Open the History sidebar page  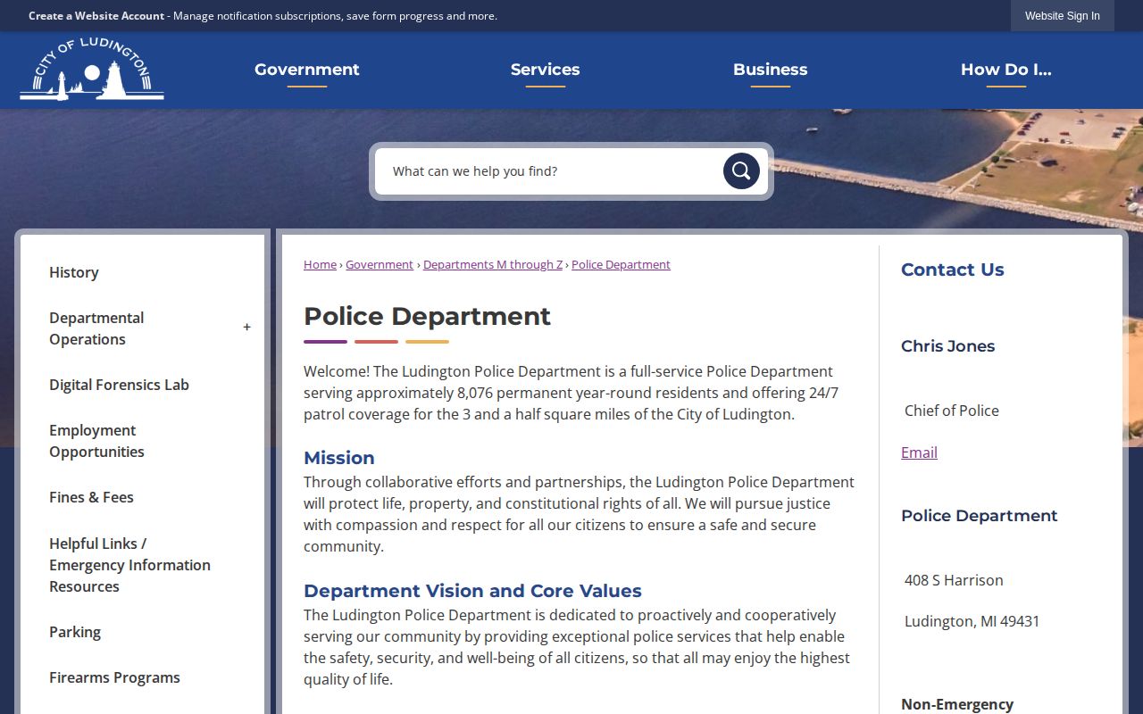point(74,272)
